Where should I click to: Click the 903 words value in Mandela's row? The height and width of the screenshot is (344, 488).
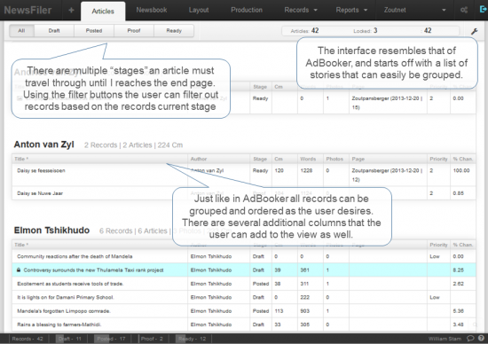304,311
